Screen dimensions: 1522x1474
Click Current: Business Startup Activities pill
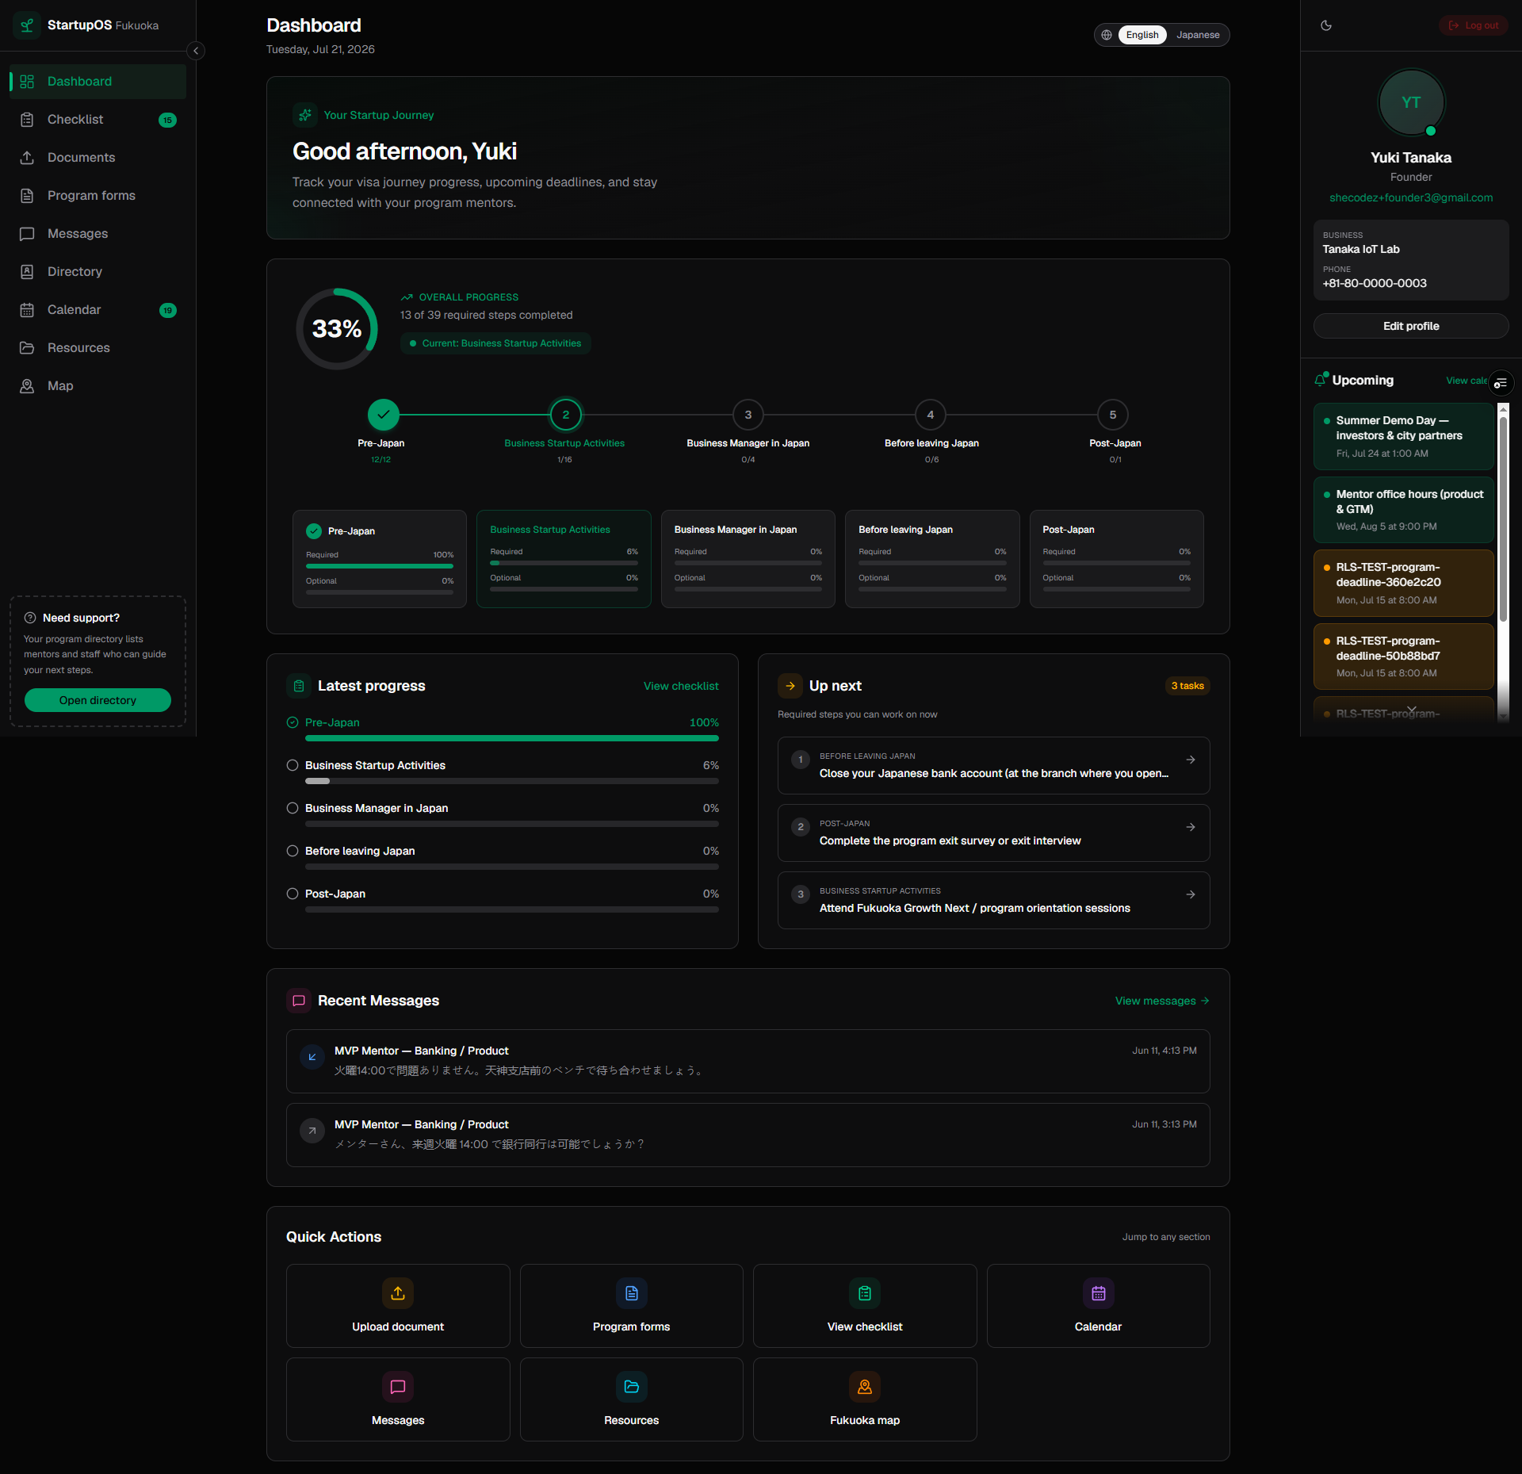click(495, 343)
